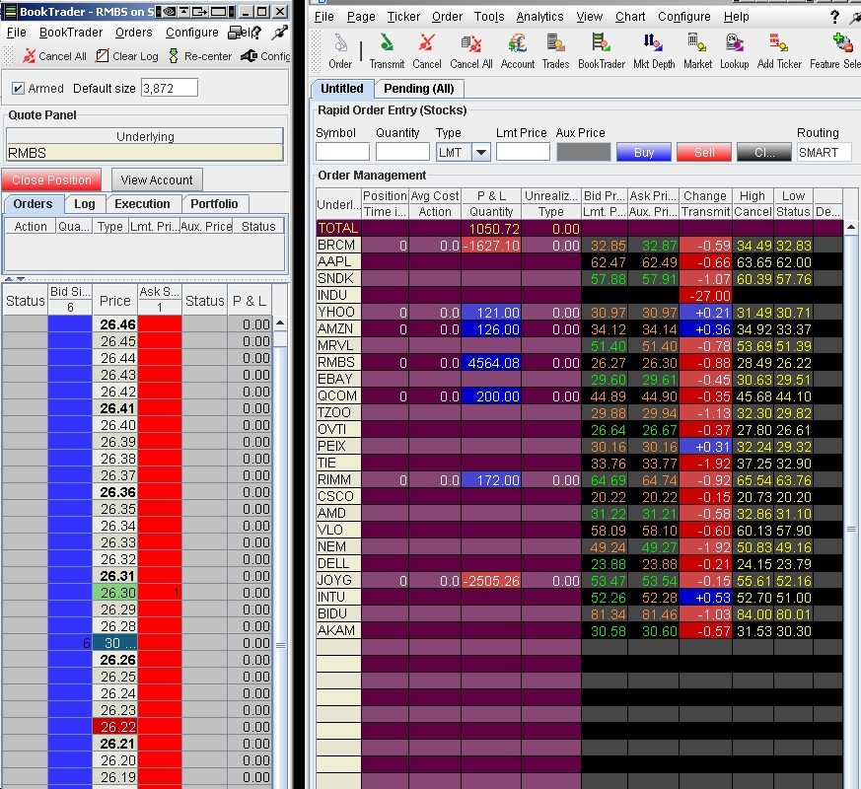Open the Analytics menu
This screenshot has width=861, height=789.
click(539, 17)
